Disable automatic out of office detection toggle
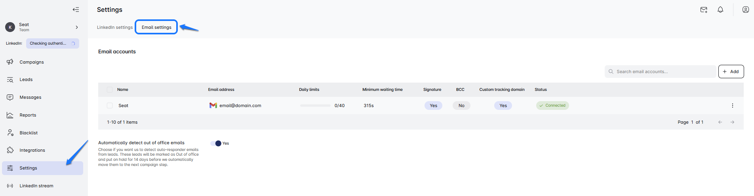Screen dimensions: 754x196 (x=216, y=143)
